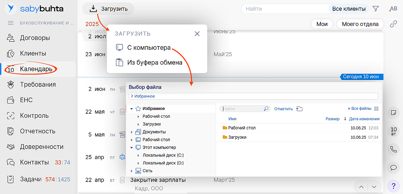Switch file view with the grid icon
The height and width of the screenshot is (194, 403).
(376, 109)
